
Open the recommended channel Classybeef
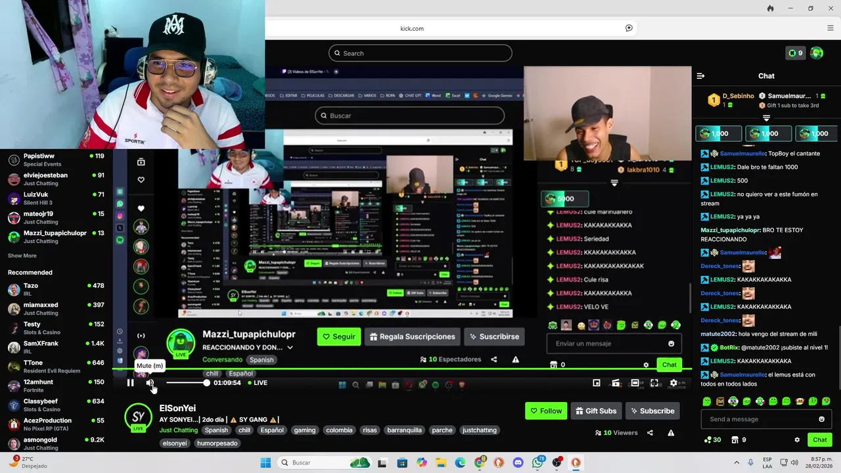56,405
